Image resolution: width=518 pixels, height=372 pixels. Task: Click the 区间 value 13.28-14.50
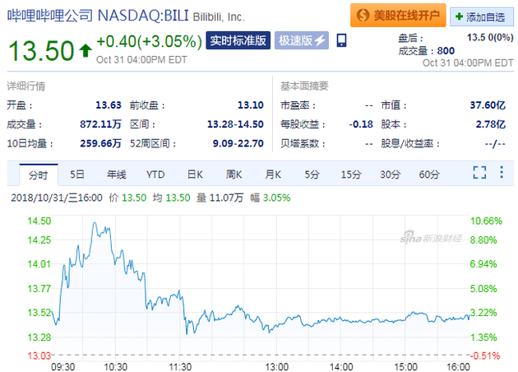point(235,124)
